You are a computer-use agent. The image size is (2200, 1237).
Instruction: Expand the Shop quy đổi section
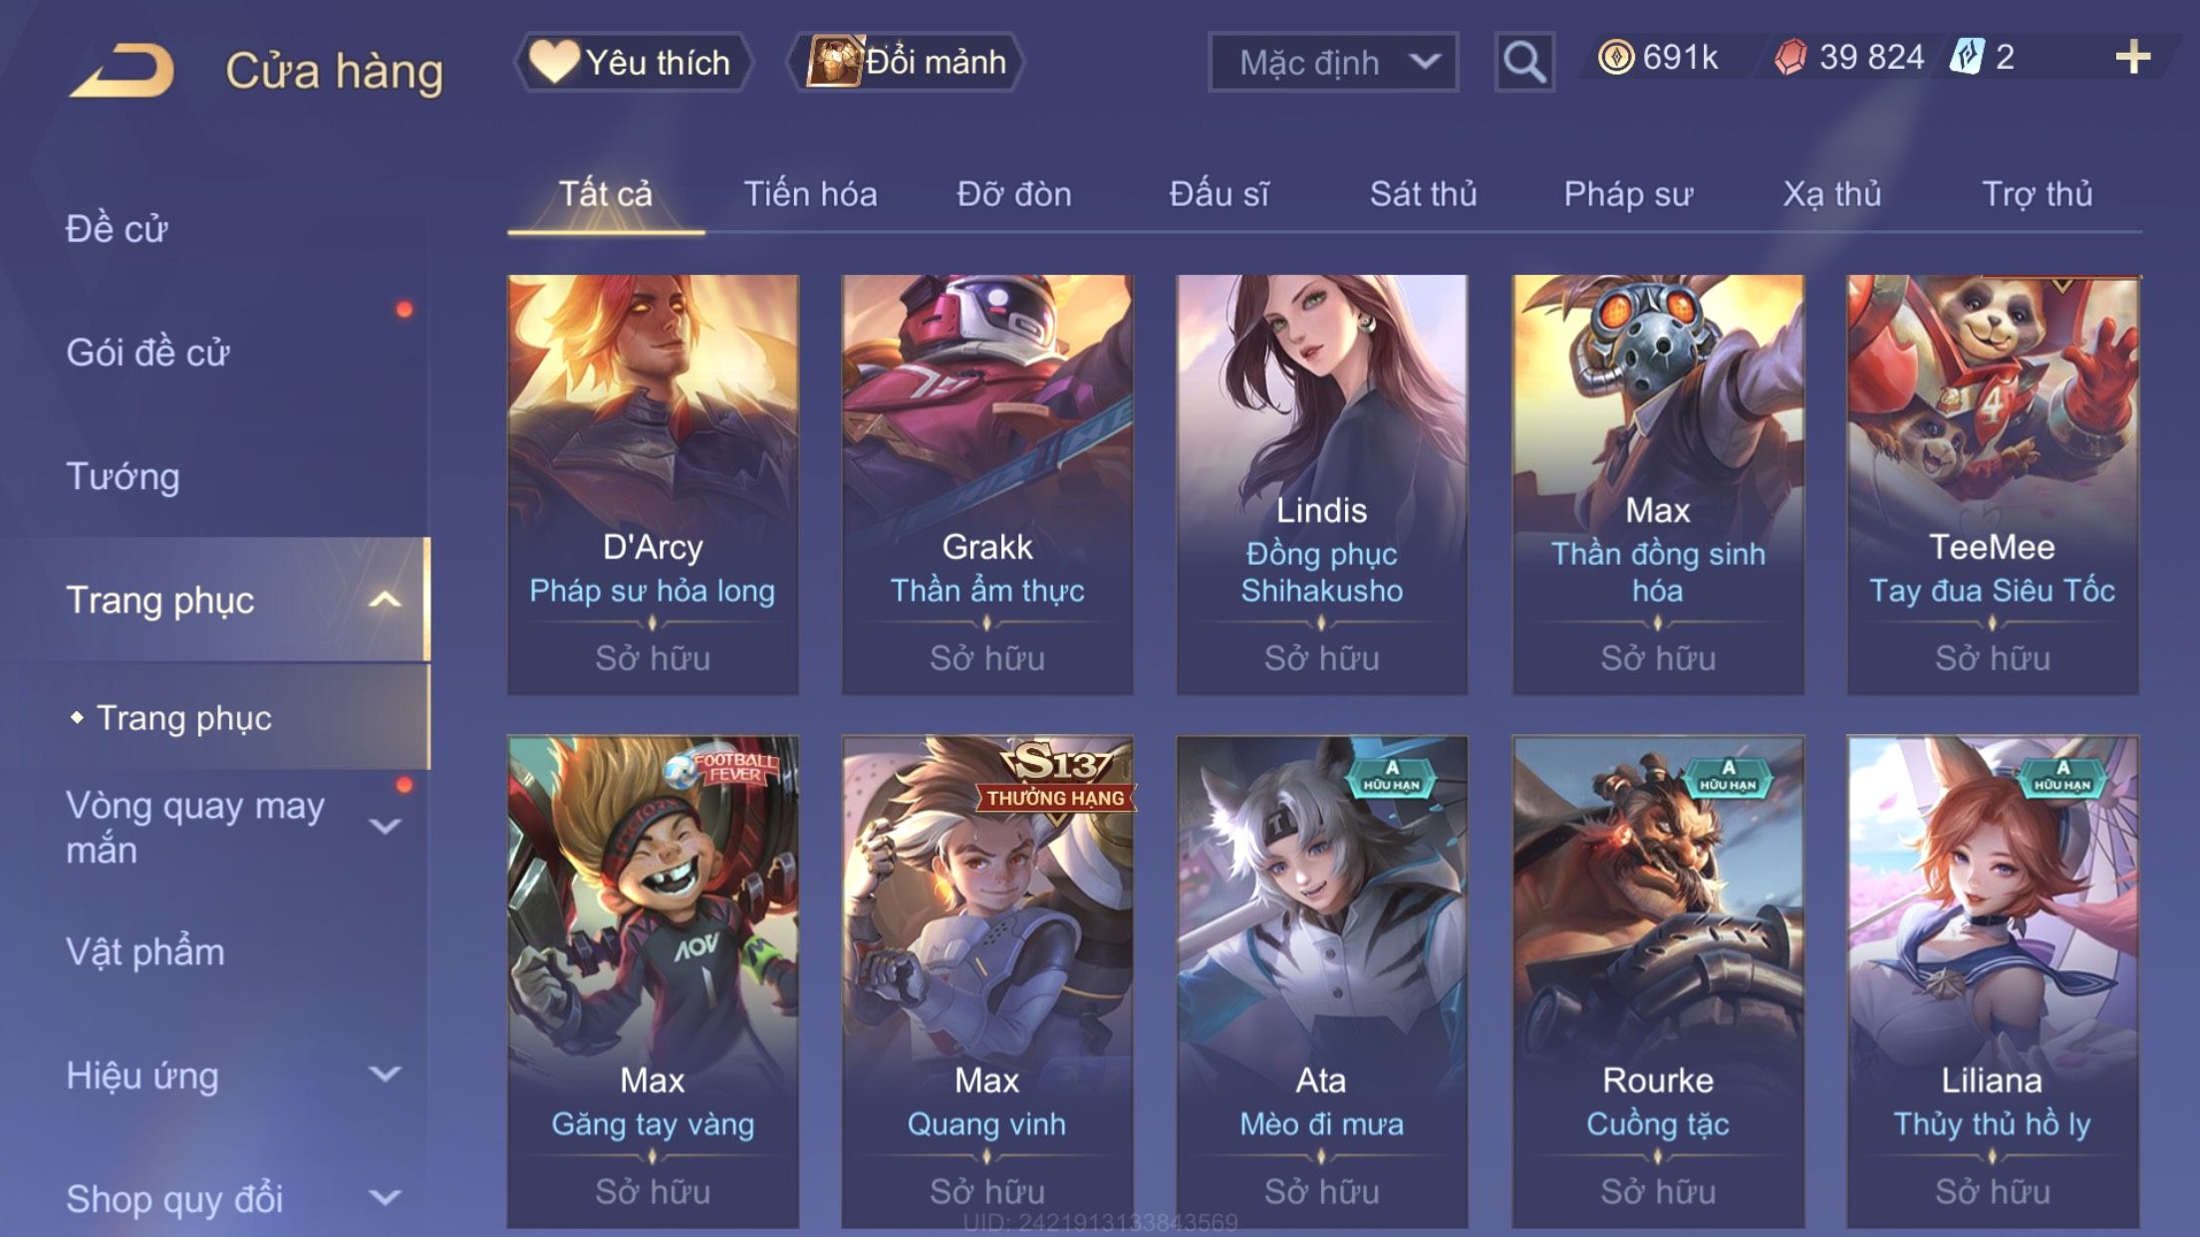click(x=386, y=1198)
